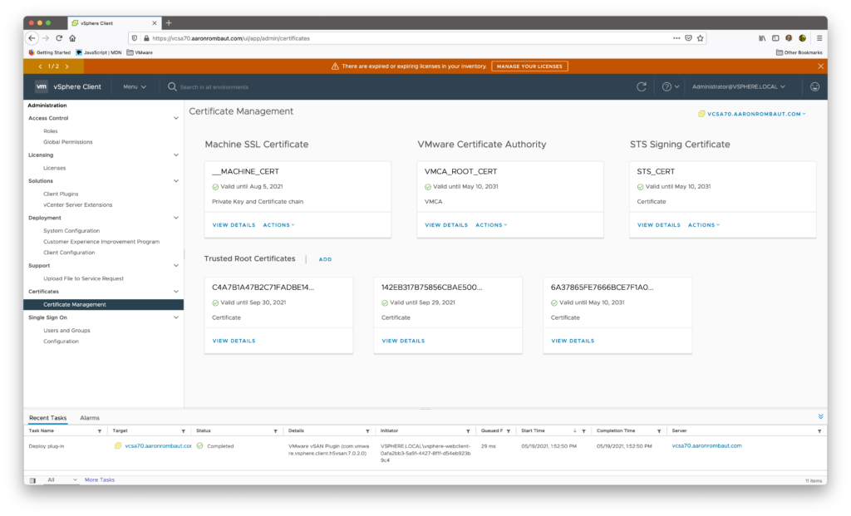Open the vSphere Menu dropdown
The image size is (851, 516).
[x=134, y=86]
